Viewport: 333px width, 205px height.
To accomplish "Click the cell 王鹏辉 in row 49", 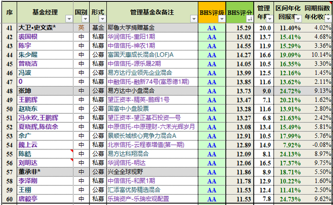I will click(x=45, y=99).
